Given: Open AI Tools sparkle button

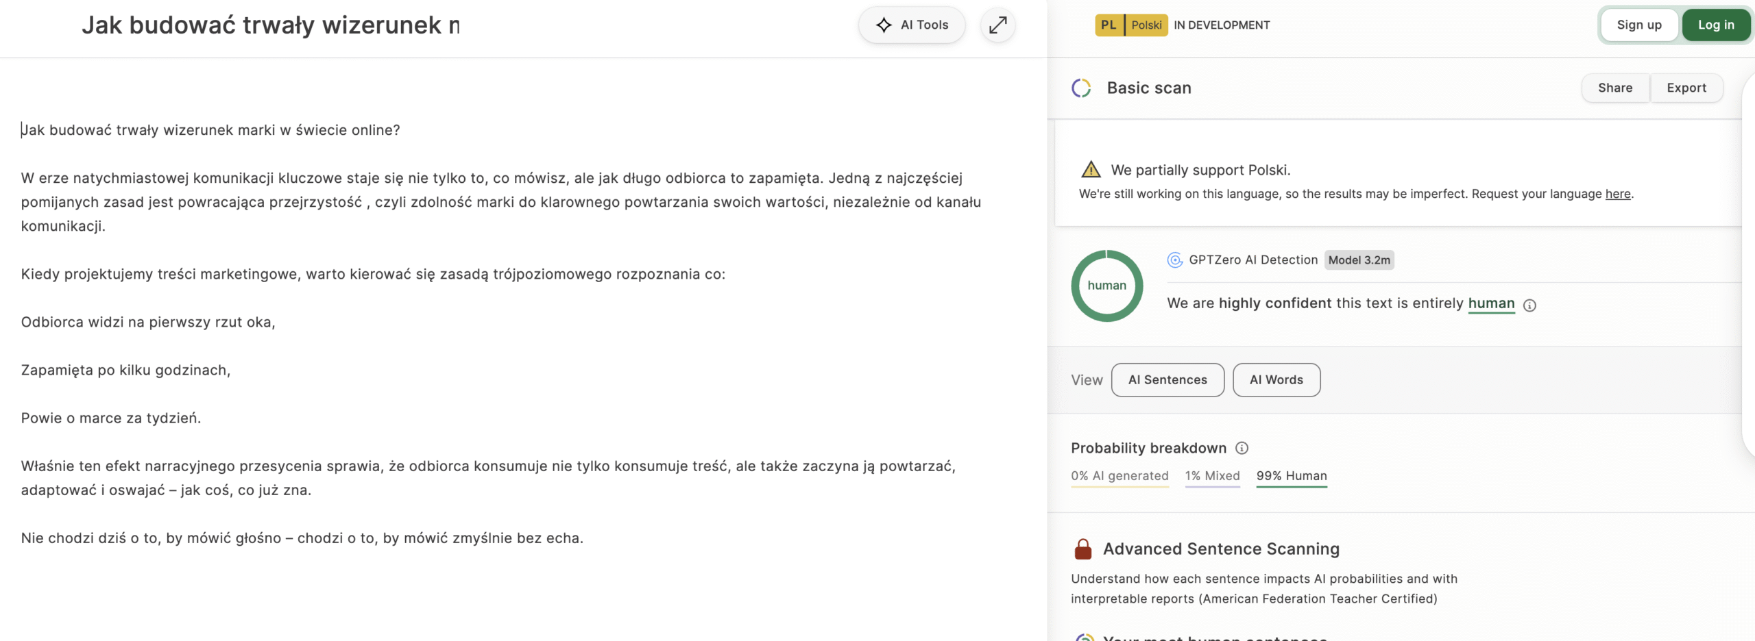Looking at the screenshot, I should tap(912, 25).
